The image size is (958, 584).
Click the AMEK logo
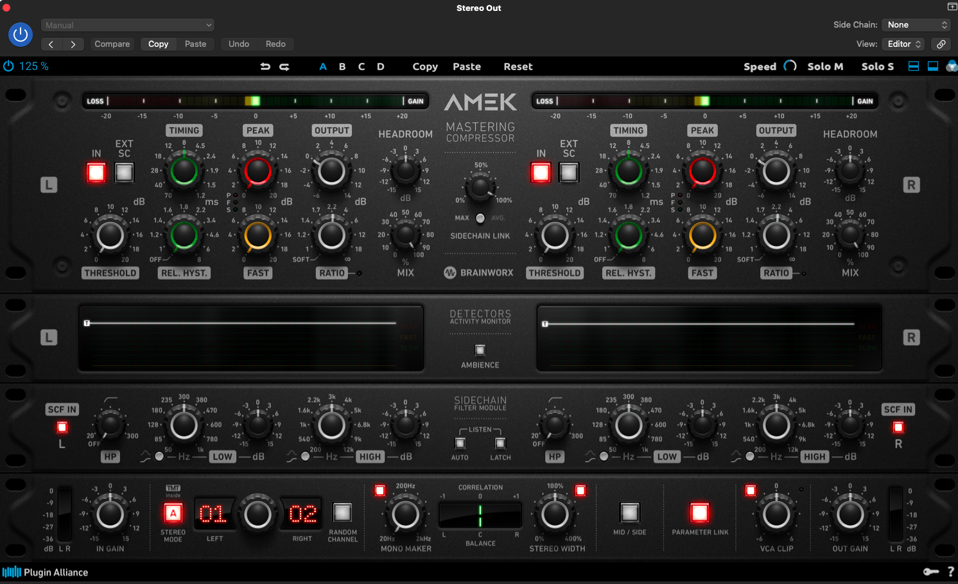[x=480, y=102]
